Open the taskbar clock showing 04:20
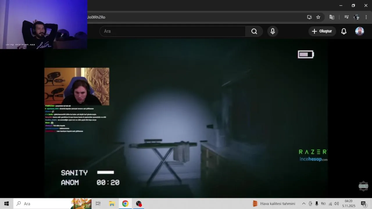The width and height of the screenshot is (372, 209). pos(348,203)
